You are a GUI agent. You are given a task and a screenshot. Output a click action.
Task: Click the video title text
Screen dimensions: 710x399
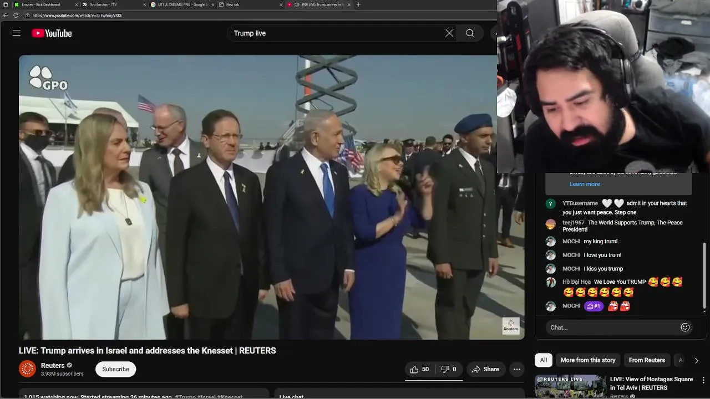[x=148, y=350]
